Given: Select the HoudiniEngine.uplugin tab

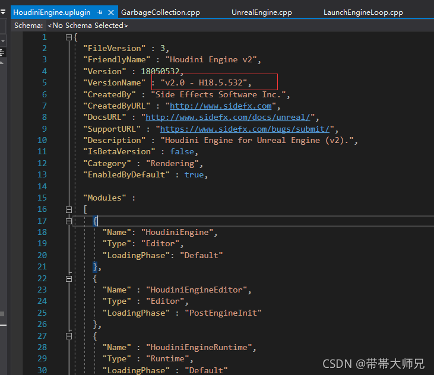Looking at the screenshot, I should (x=52, y=12).
